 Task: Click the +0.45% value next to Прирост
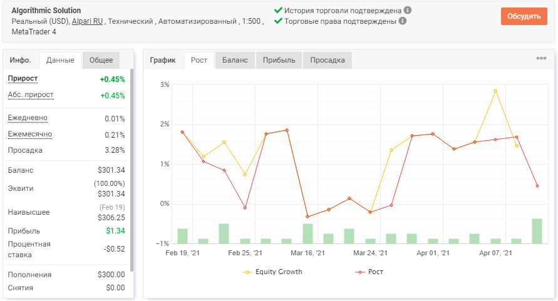click(x=113, y=79)
